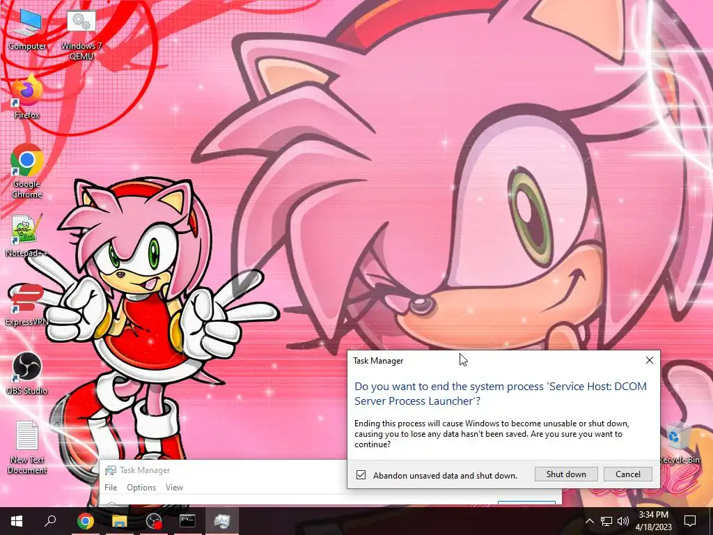Viewport: 713px width, 535px height.
Task: Uncheck Abandon unsaved data and shut down
Action: pos(361,475)
